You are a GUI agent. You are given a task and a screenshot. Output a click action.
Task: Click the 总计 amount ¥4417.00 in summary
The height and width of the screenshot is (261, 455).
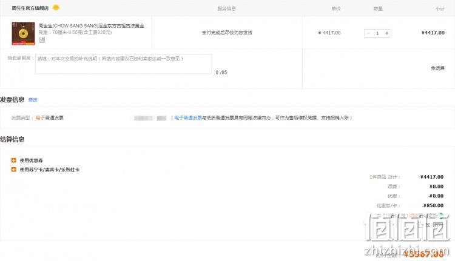point(432,177)
